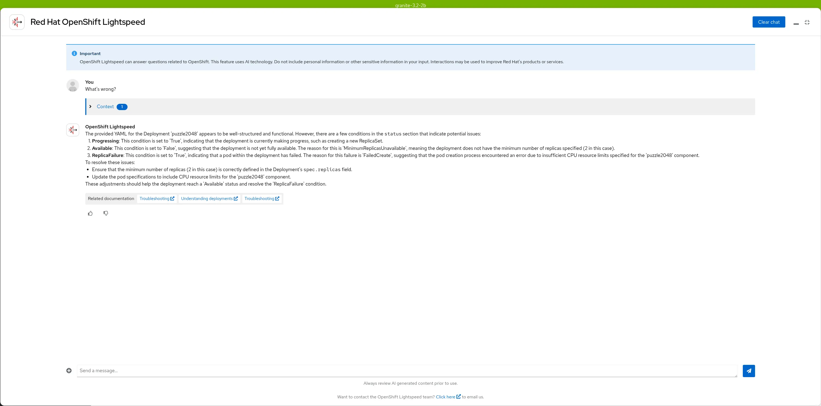Give thumbs down feedback on the response
This screenshot has width=821, height=406.
pos(106,213)
